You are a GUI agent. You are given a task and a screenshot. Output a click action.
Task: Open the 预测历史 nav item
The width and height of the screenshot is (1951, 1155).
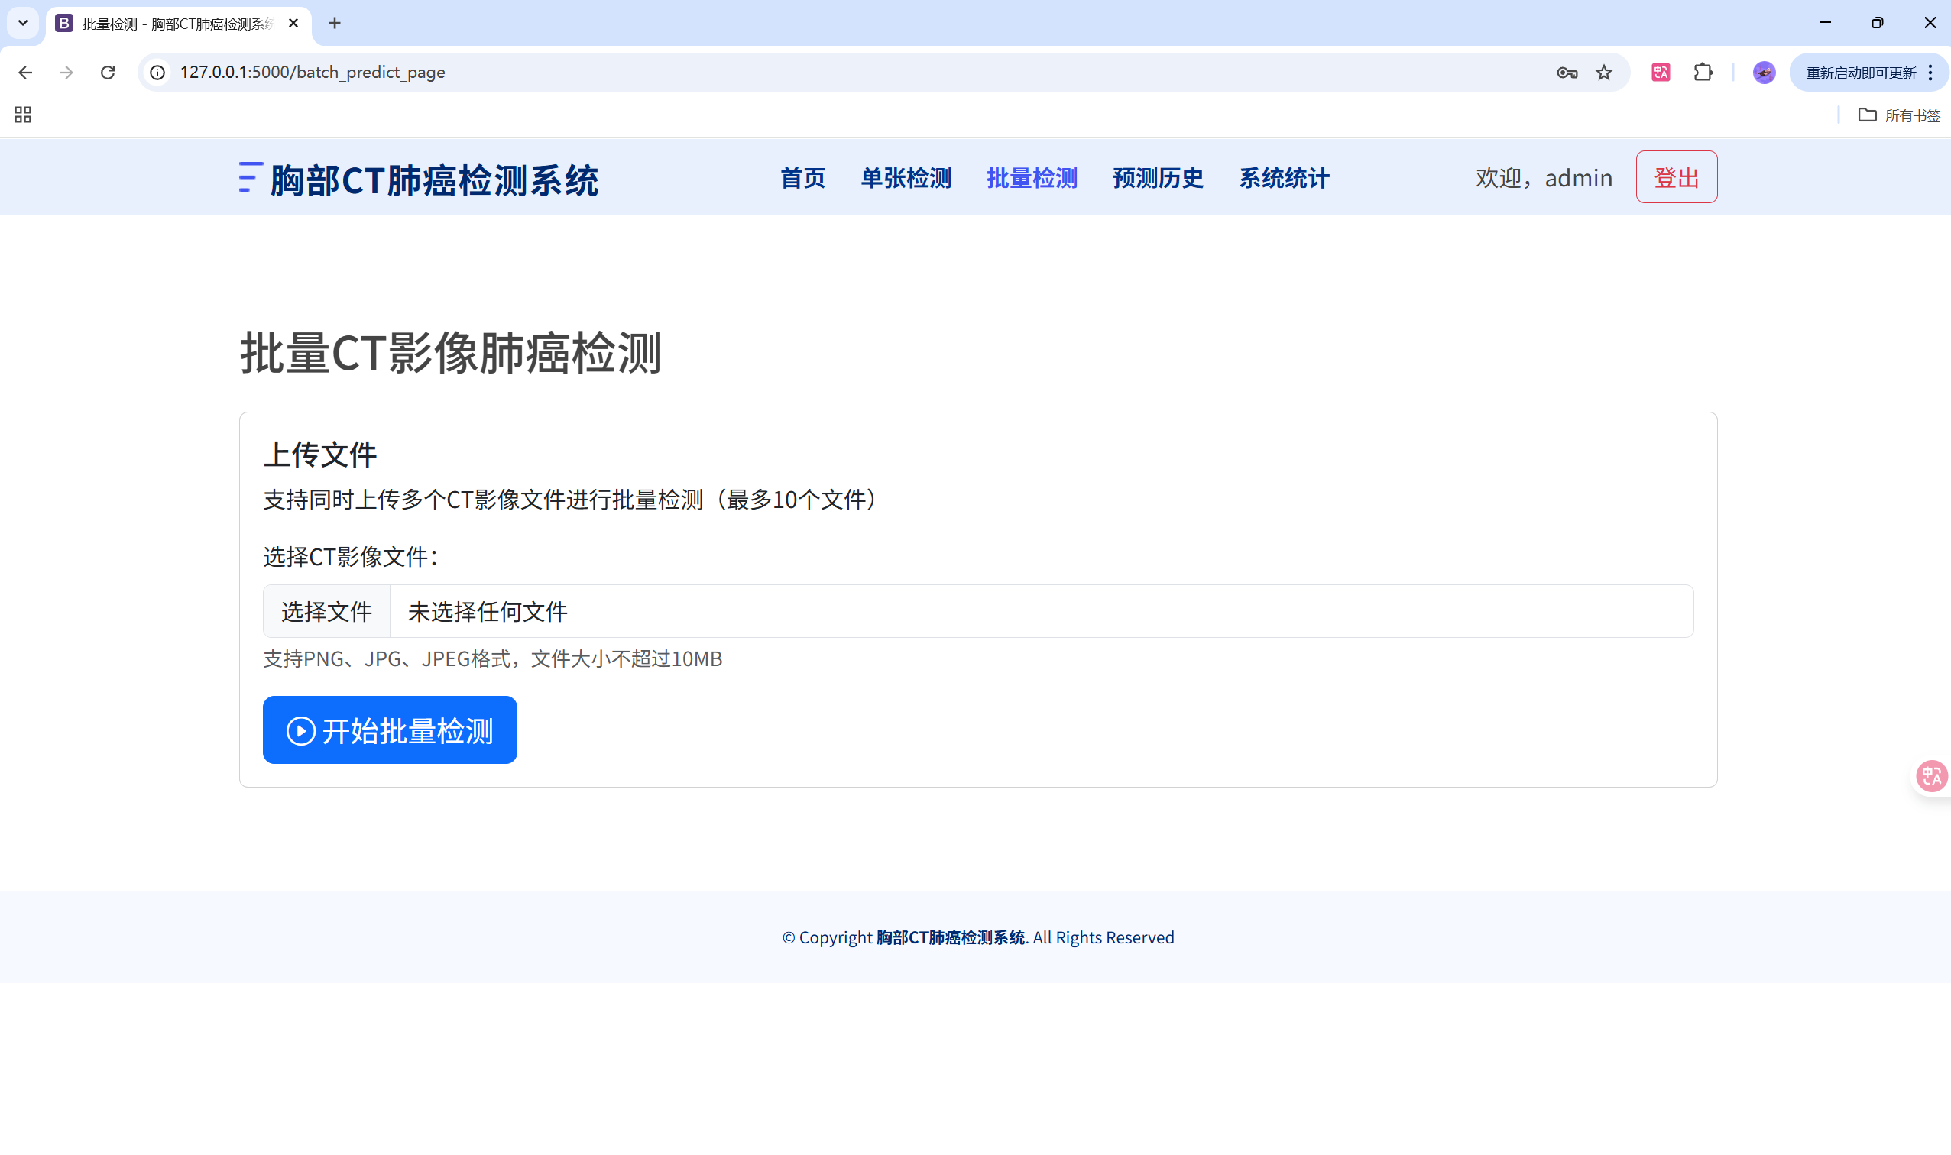1158,178
